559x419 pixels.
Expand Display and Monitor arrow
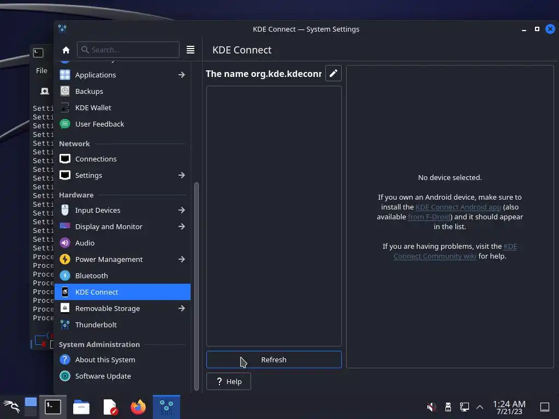coord(181,226)
